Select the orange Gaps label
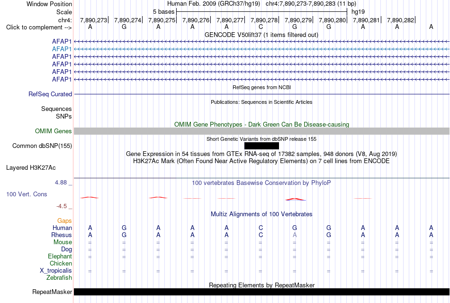This screenshot has width=450, height=303. coord(64,220)
